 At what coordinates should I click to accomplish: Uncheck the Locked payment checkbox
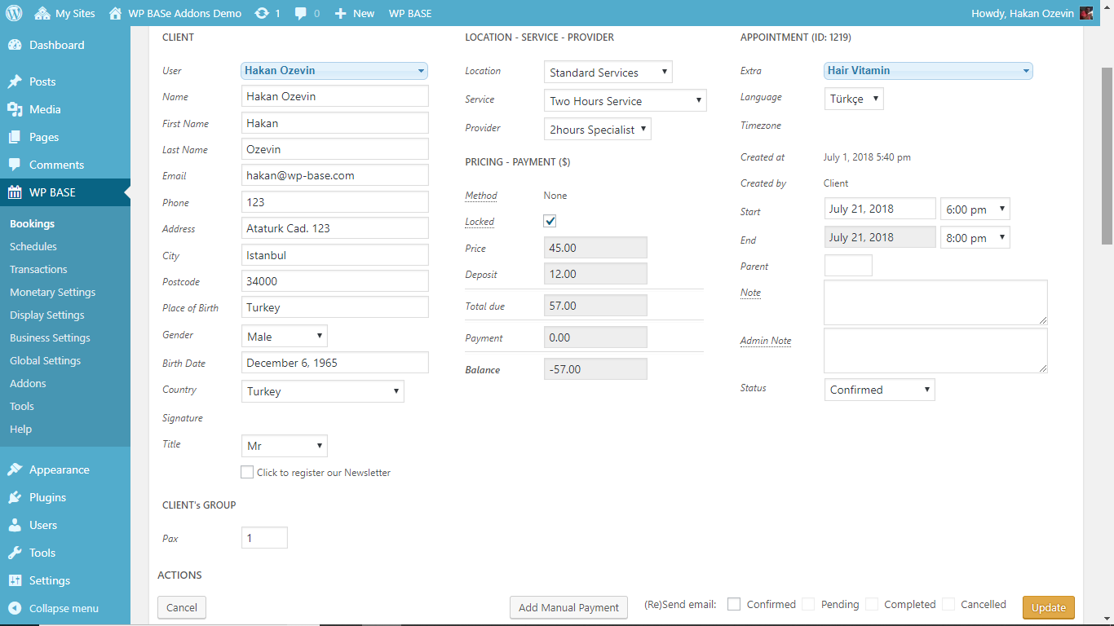click(550, 220)
